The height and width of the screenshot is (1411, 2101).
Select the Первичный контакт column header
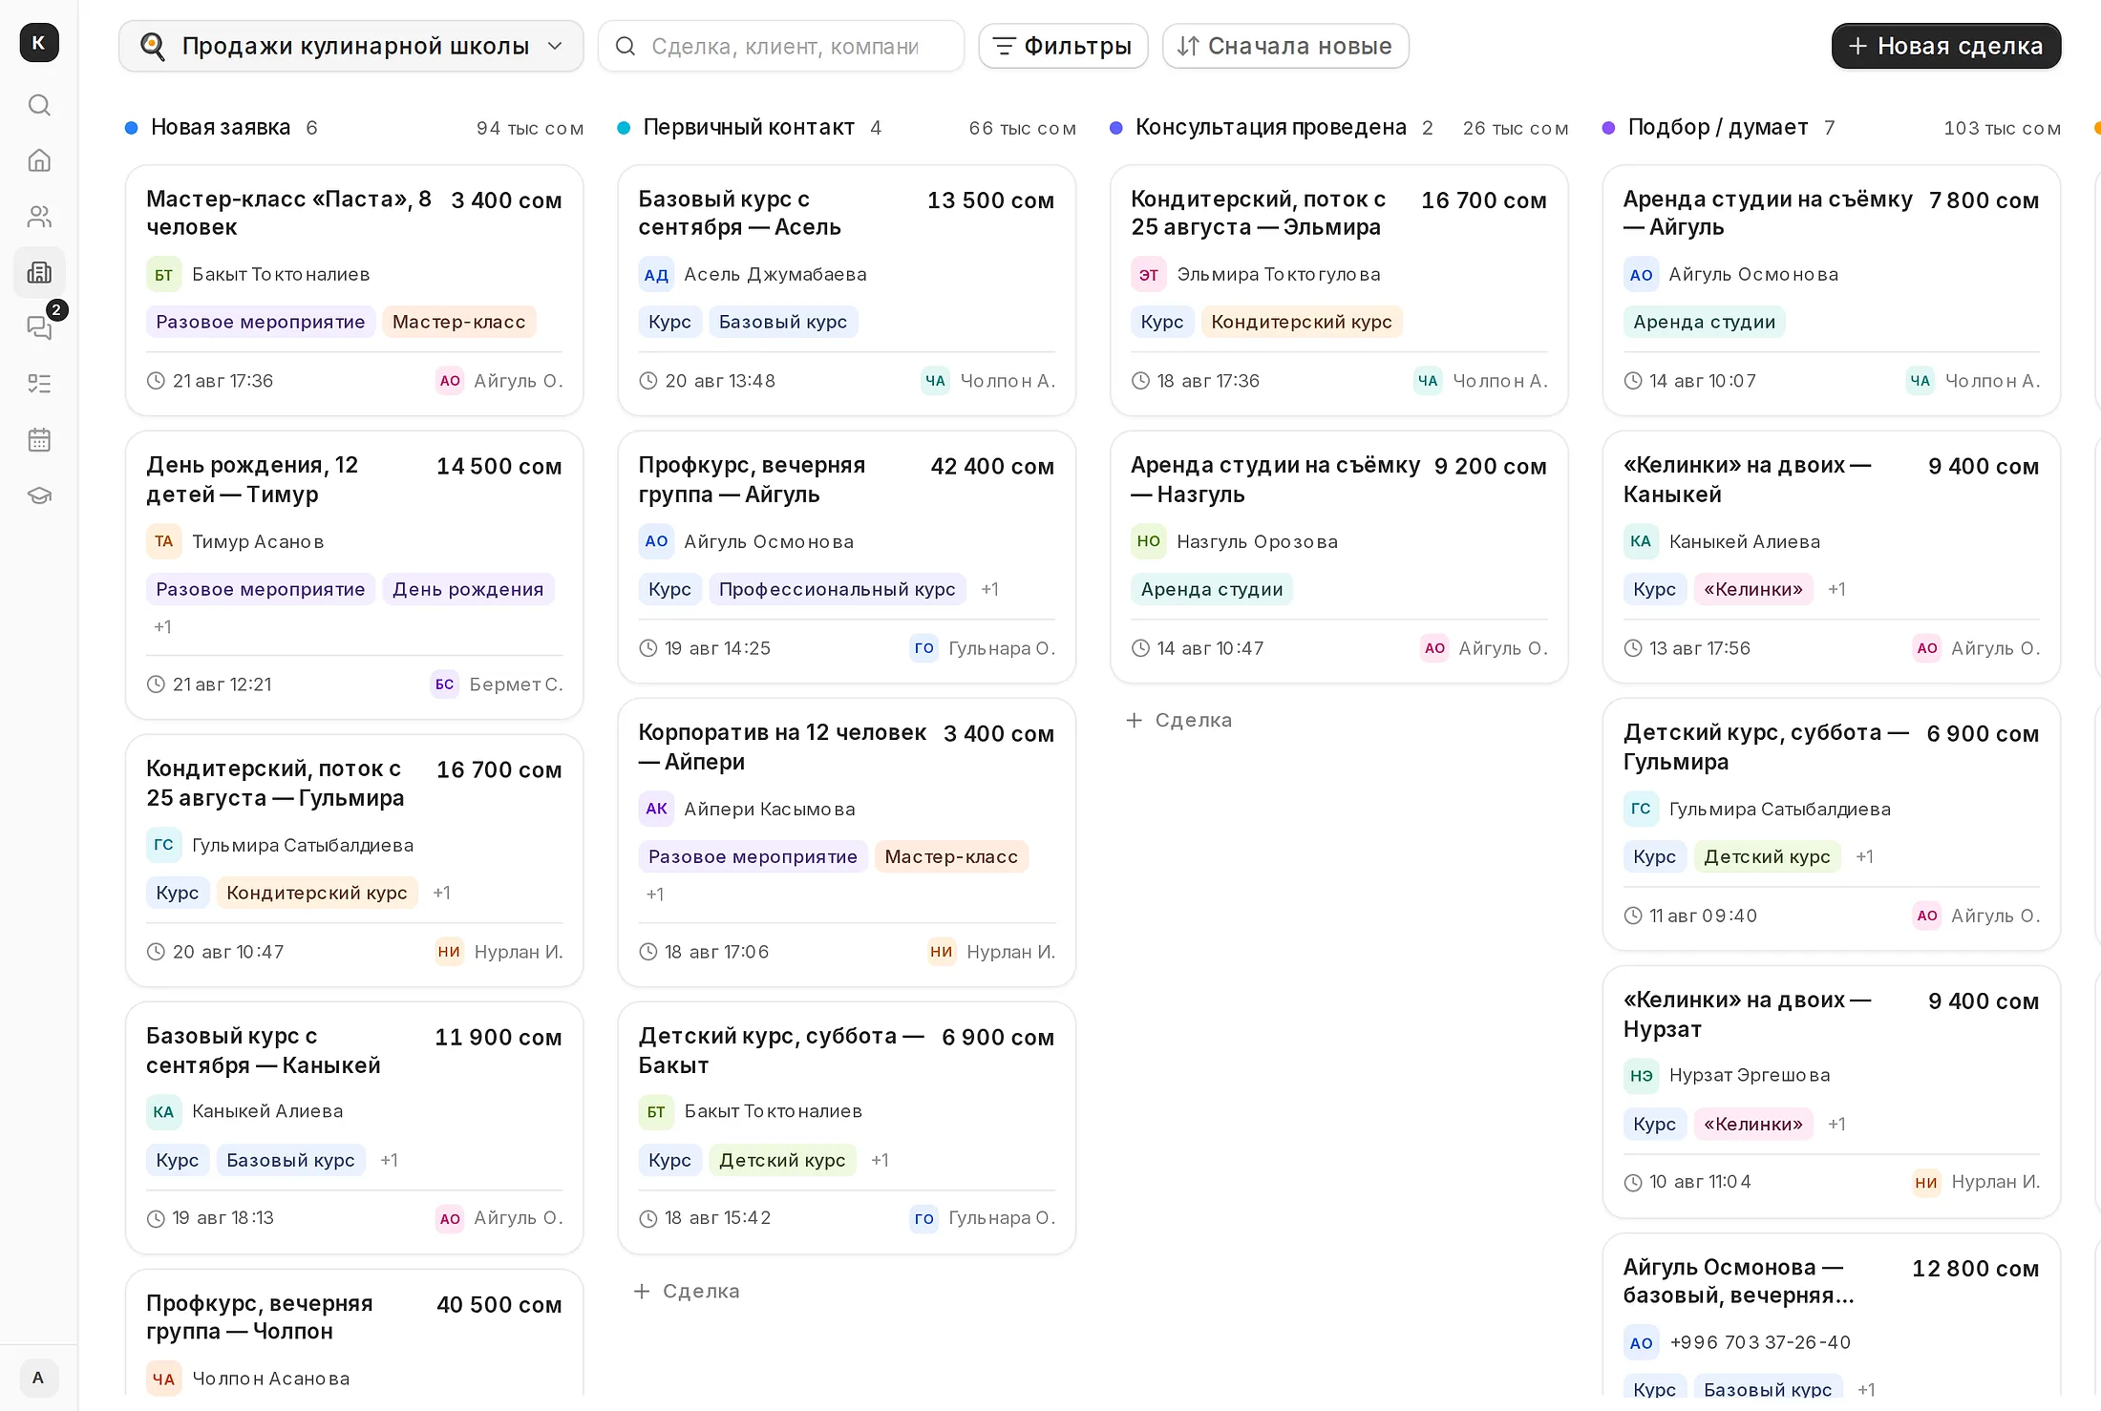[847, 128]
